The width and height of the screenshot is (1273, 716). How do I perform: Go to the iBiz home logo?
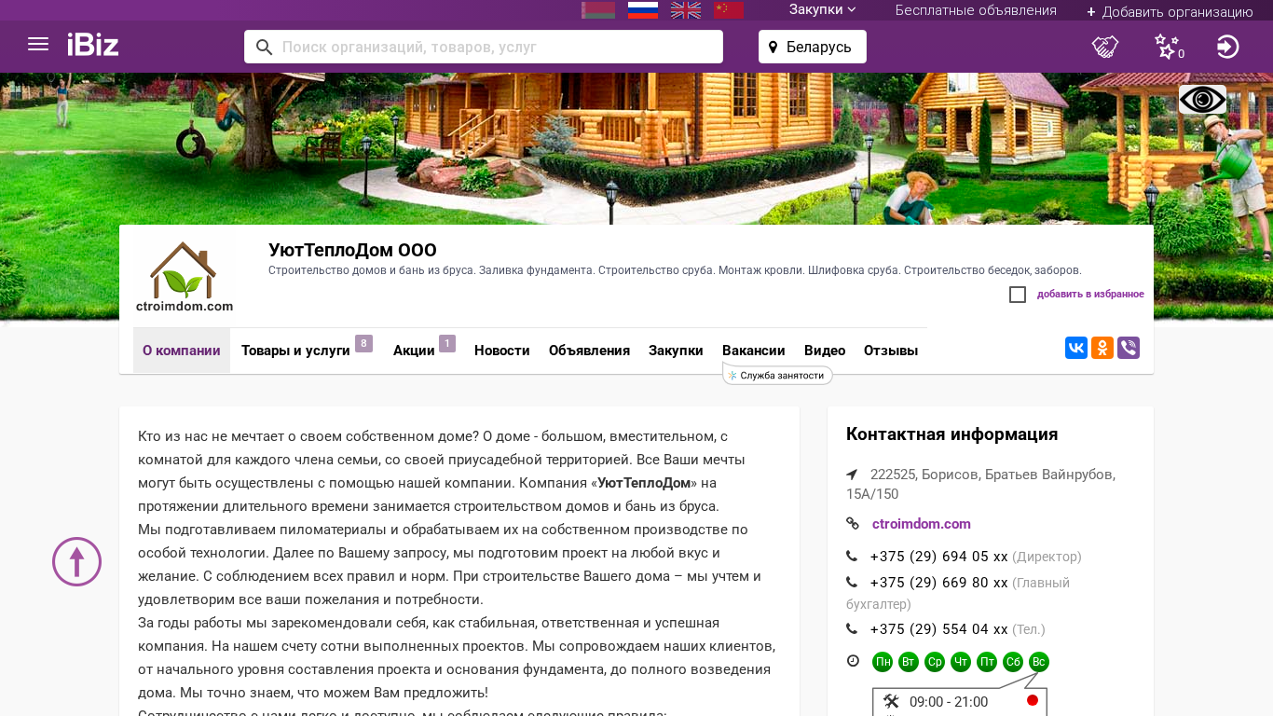tap(93, 45)
